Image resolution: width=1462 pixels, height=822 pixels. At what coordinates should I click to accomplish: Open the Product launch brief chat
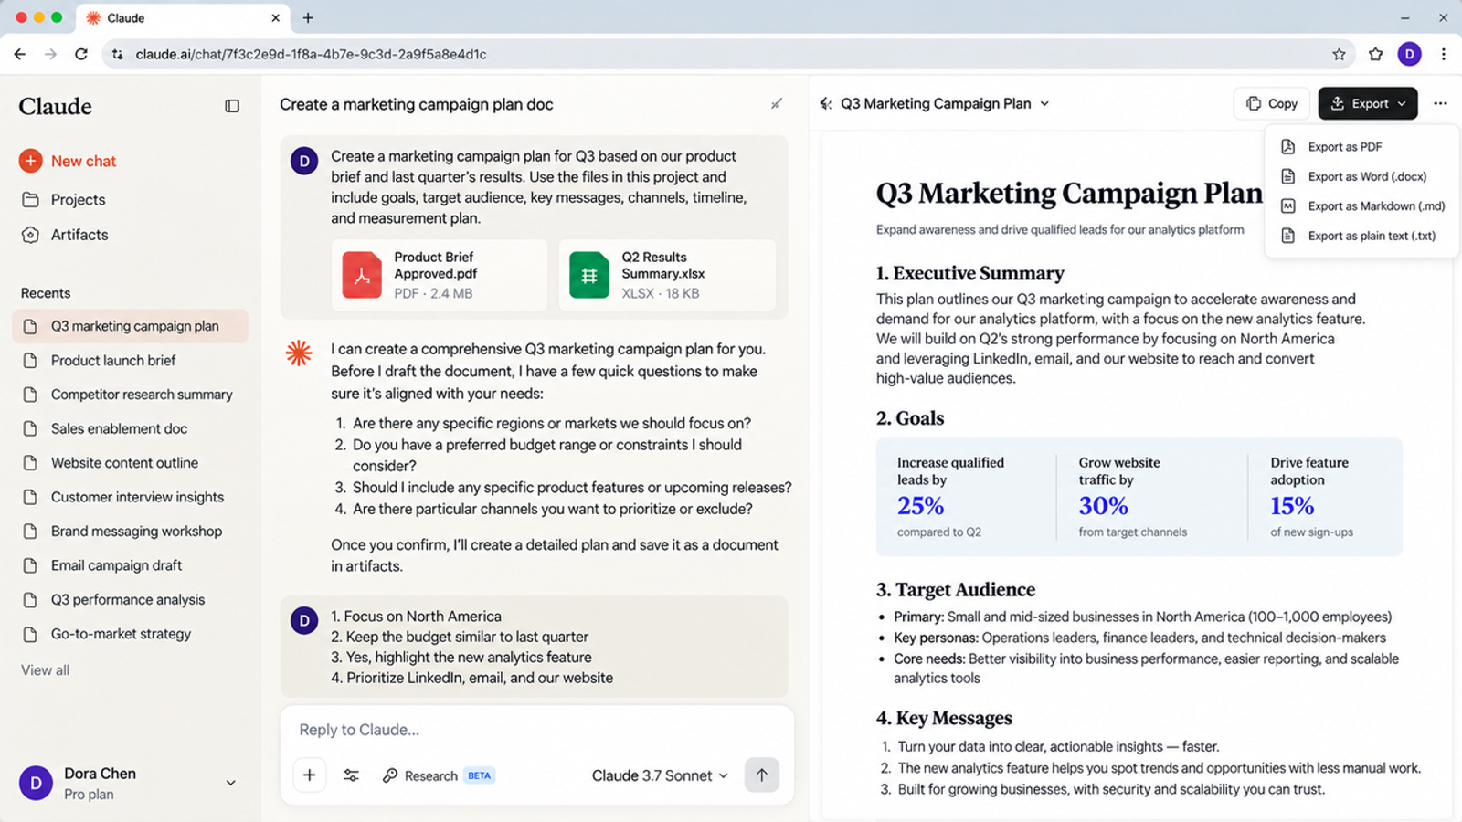[x=130, y=360]
